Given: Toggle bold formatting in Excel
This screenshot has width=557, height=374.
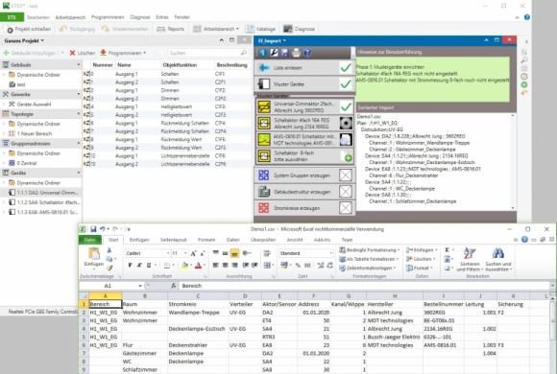Looking at the screenshot, I should click(130, 265).
